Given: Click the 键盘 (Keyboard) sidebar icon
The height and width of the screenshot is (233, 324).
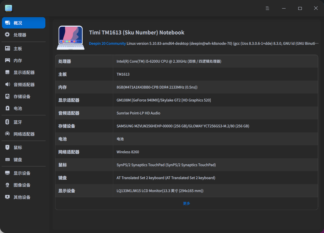Looking at the screenshot, I should coord(7,159).
